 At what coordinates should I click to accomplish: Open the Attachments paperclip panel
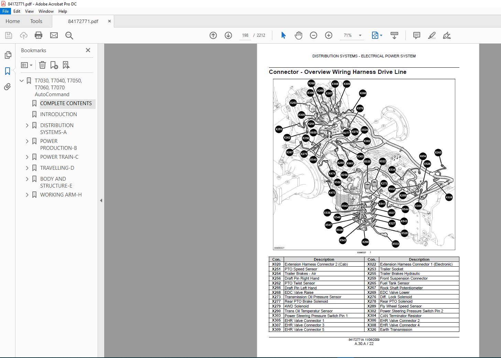[8, 87]
